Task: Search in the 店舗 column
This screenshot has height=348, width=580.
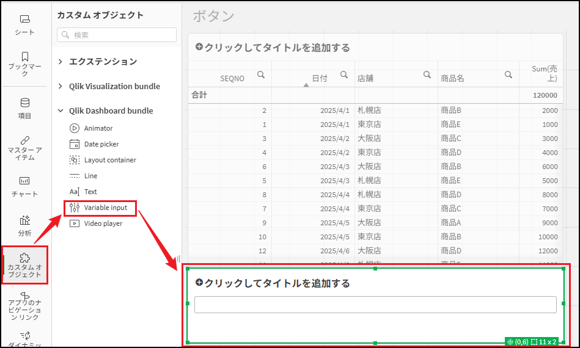Action: [x=427, y=74]
